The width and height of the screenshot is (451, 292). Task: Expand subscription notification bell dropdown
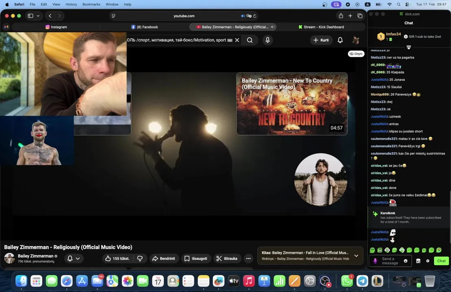click(74, 258)
